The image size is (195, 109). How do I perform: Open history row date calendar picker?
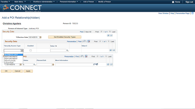(21, 64)
